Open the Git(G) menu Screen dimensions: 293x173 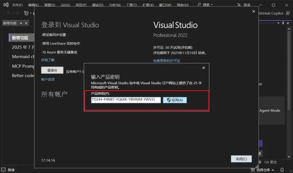pos(65,5)
